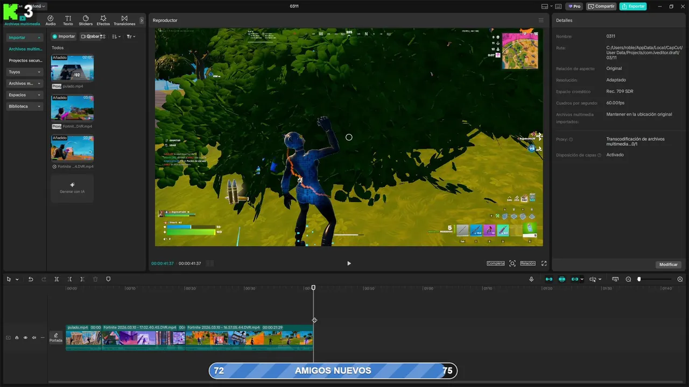This screenshot has height=387, width=689.
Task: Show more tabs with right arrow
Action: click(x=142, y=20)
